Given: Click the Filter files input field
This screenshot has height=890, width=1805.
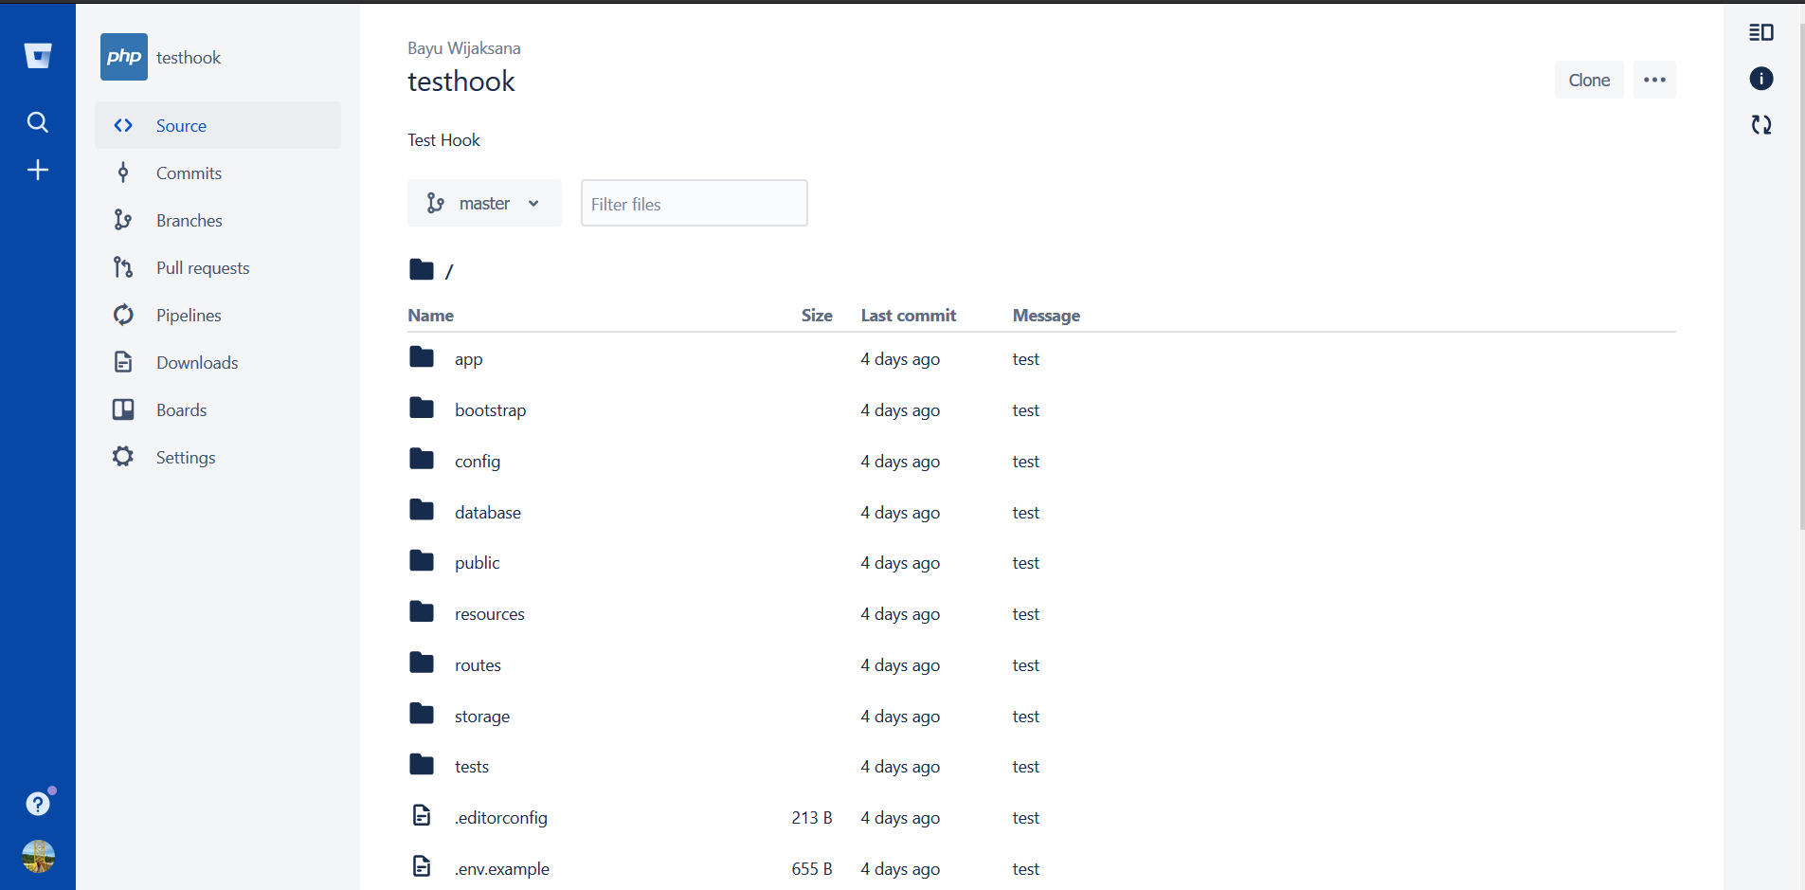Looking at the screenshot, I should [x=695, y=203].
